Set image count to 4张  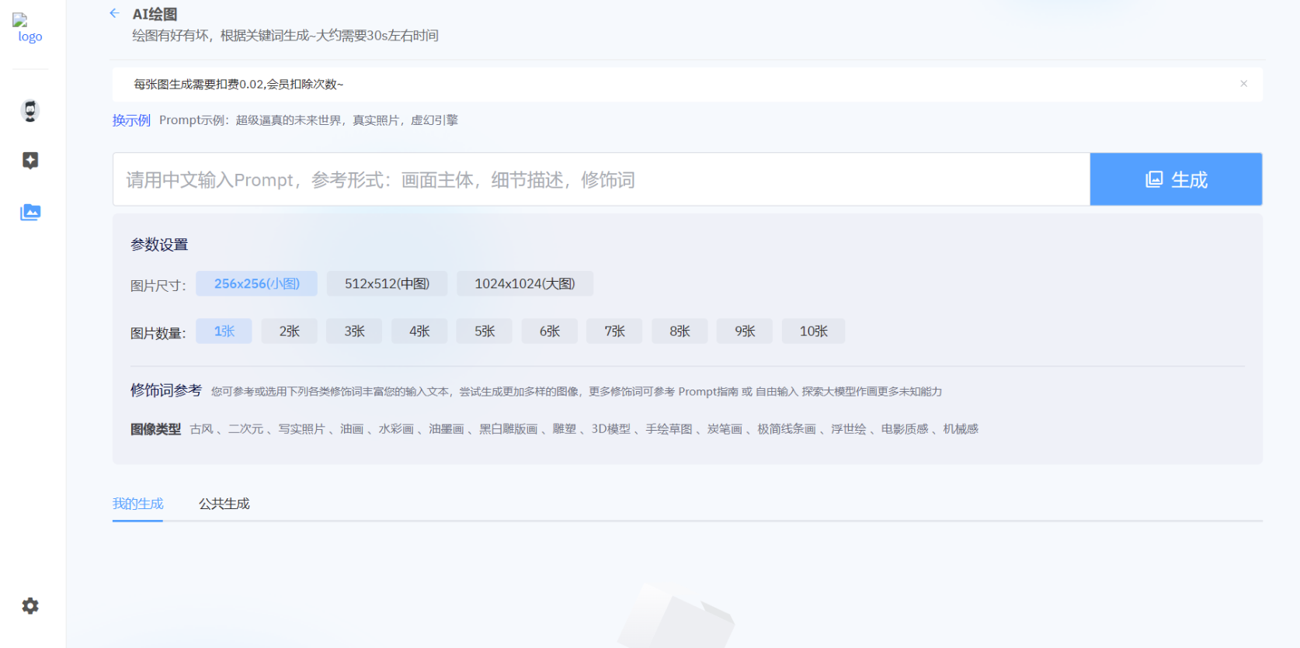419,331
